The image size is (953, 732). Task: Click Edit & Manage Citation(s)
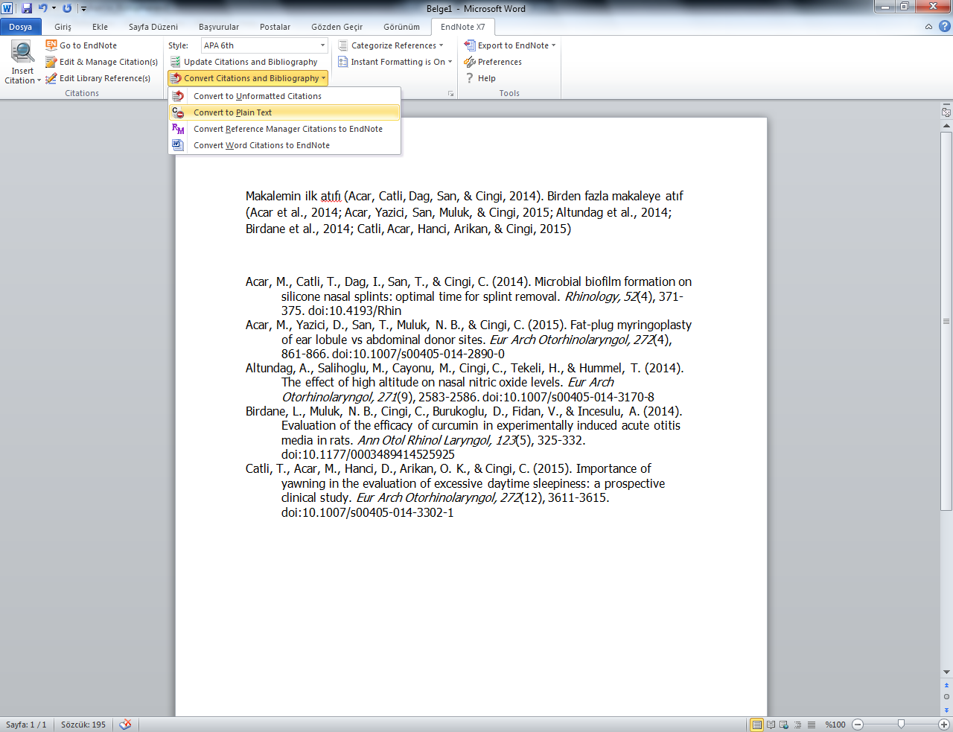(x=101, y=62)
